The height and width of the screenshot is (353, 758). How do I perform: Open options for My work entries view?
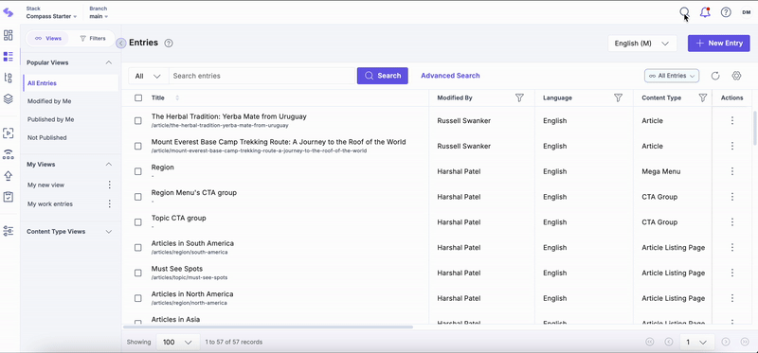click(x=110, y=203)
